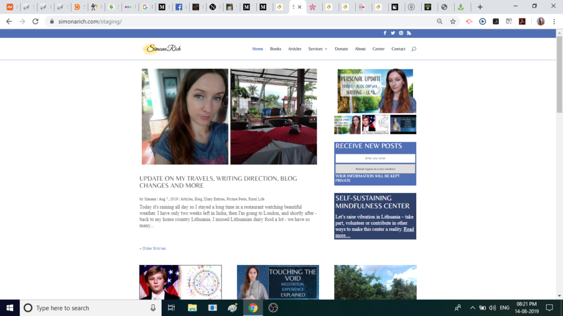Viewport: 563px width, 316px height.
Task: Go back with the browser back arrow
Action: coord(9,21)
